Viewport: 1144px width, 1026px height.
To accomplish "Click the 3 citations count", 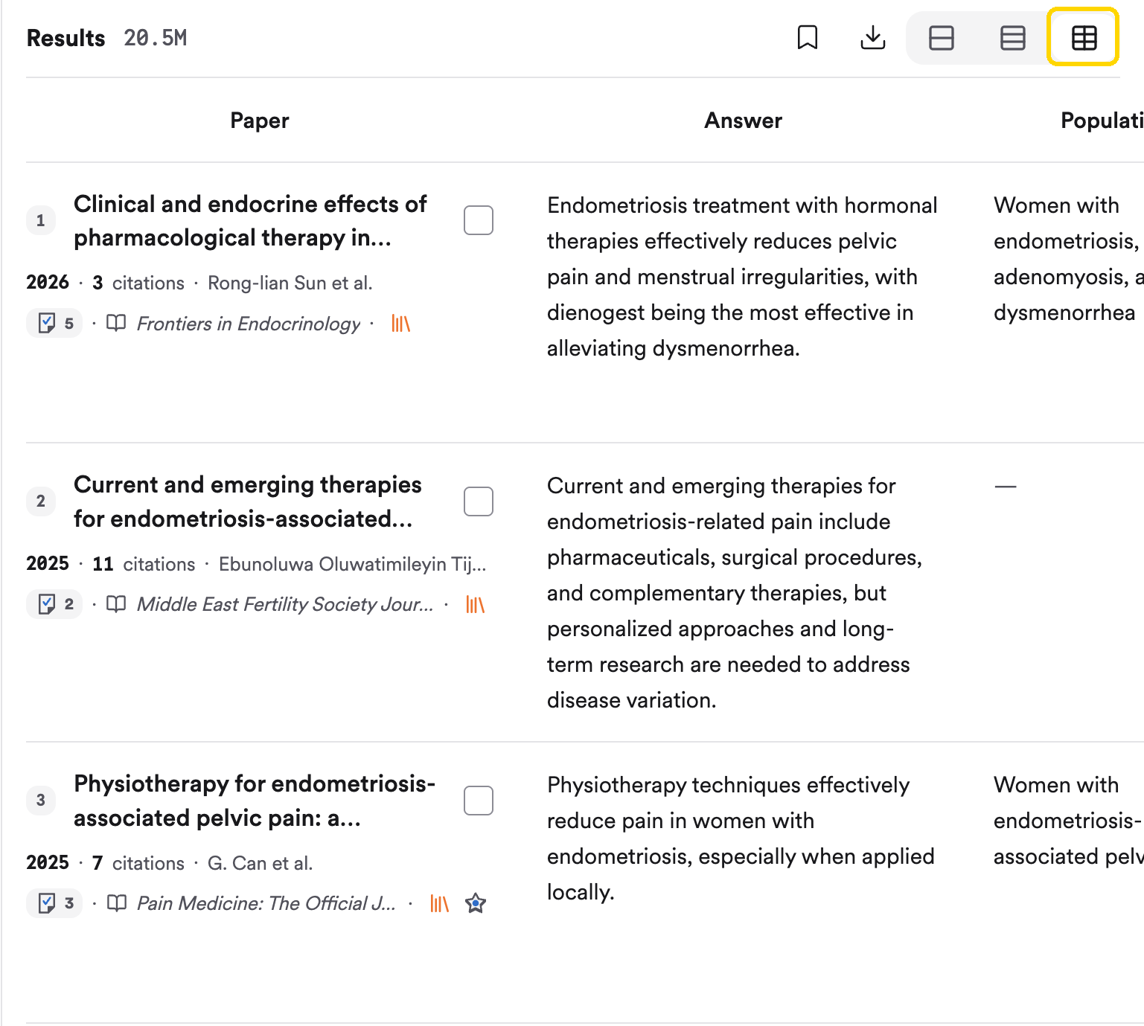I will 138,283.
